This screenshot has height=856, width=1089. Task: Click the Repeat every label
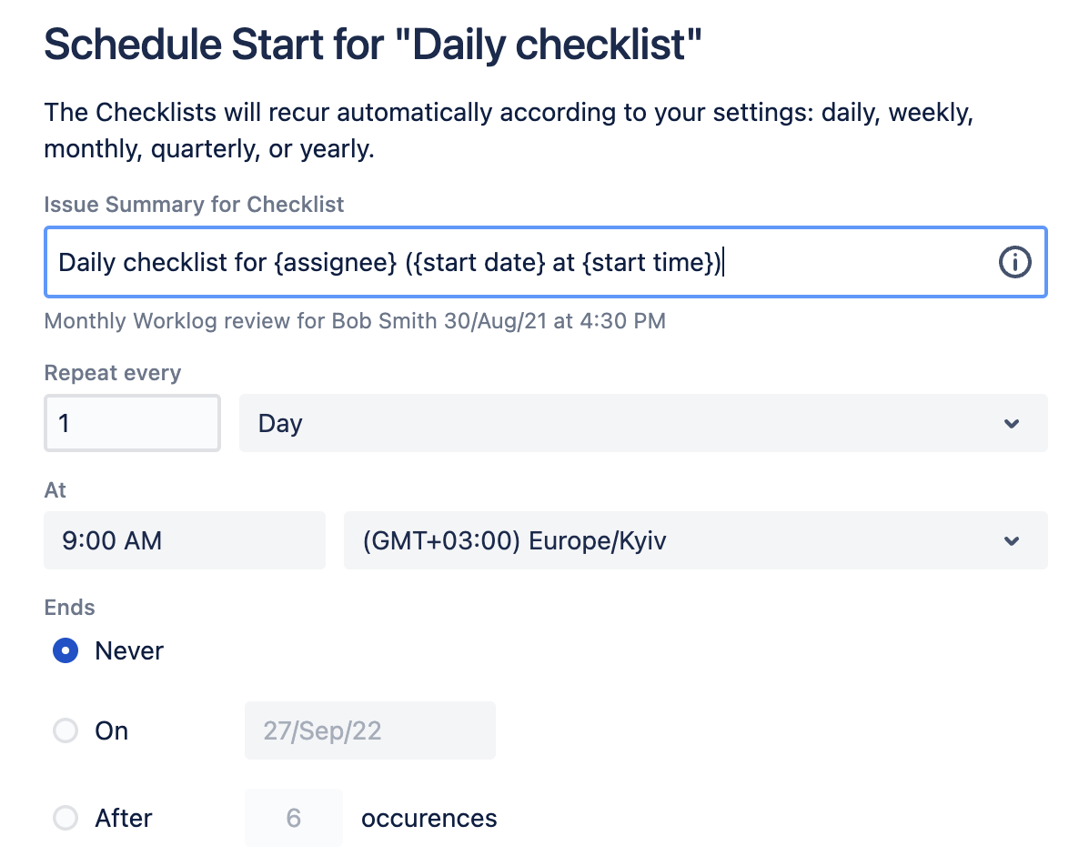point(112,372)
